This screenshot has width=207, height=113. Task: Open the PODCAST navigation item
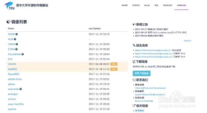pyautogui.click(x=168, y=5)
